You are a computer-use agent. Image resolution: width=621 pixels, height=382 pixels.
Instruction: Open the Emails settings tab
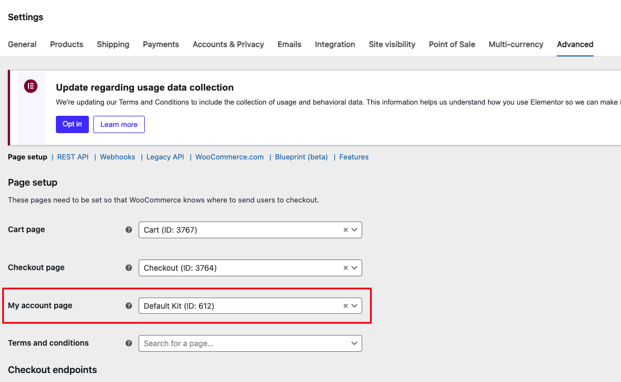290,44
